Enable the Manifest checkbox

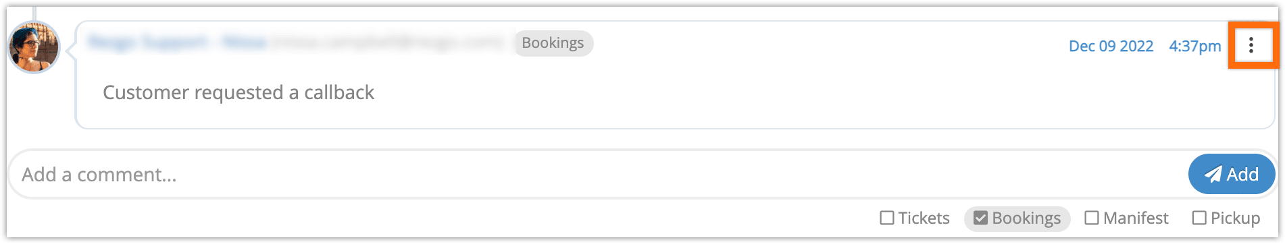(1091, 218)
